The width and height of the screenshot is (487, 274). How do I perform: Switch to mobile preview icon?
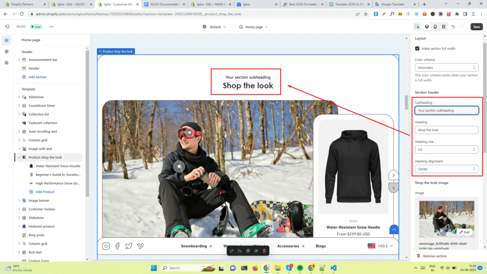click(435, 27)
